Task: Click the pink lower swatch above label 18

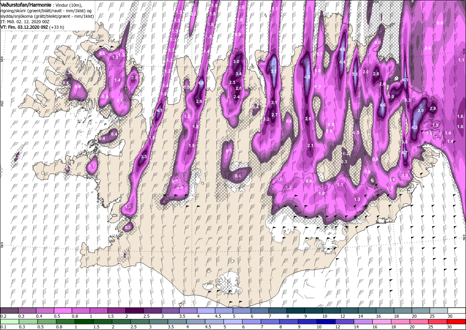Action: (x=400, y=322)
